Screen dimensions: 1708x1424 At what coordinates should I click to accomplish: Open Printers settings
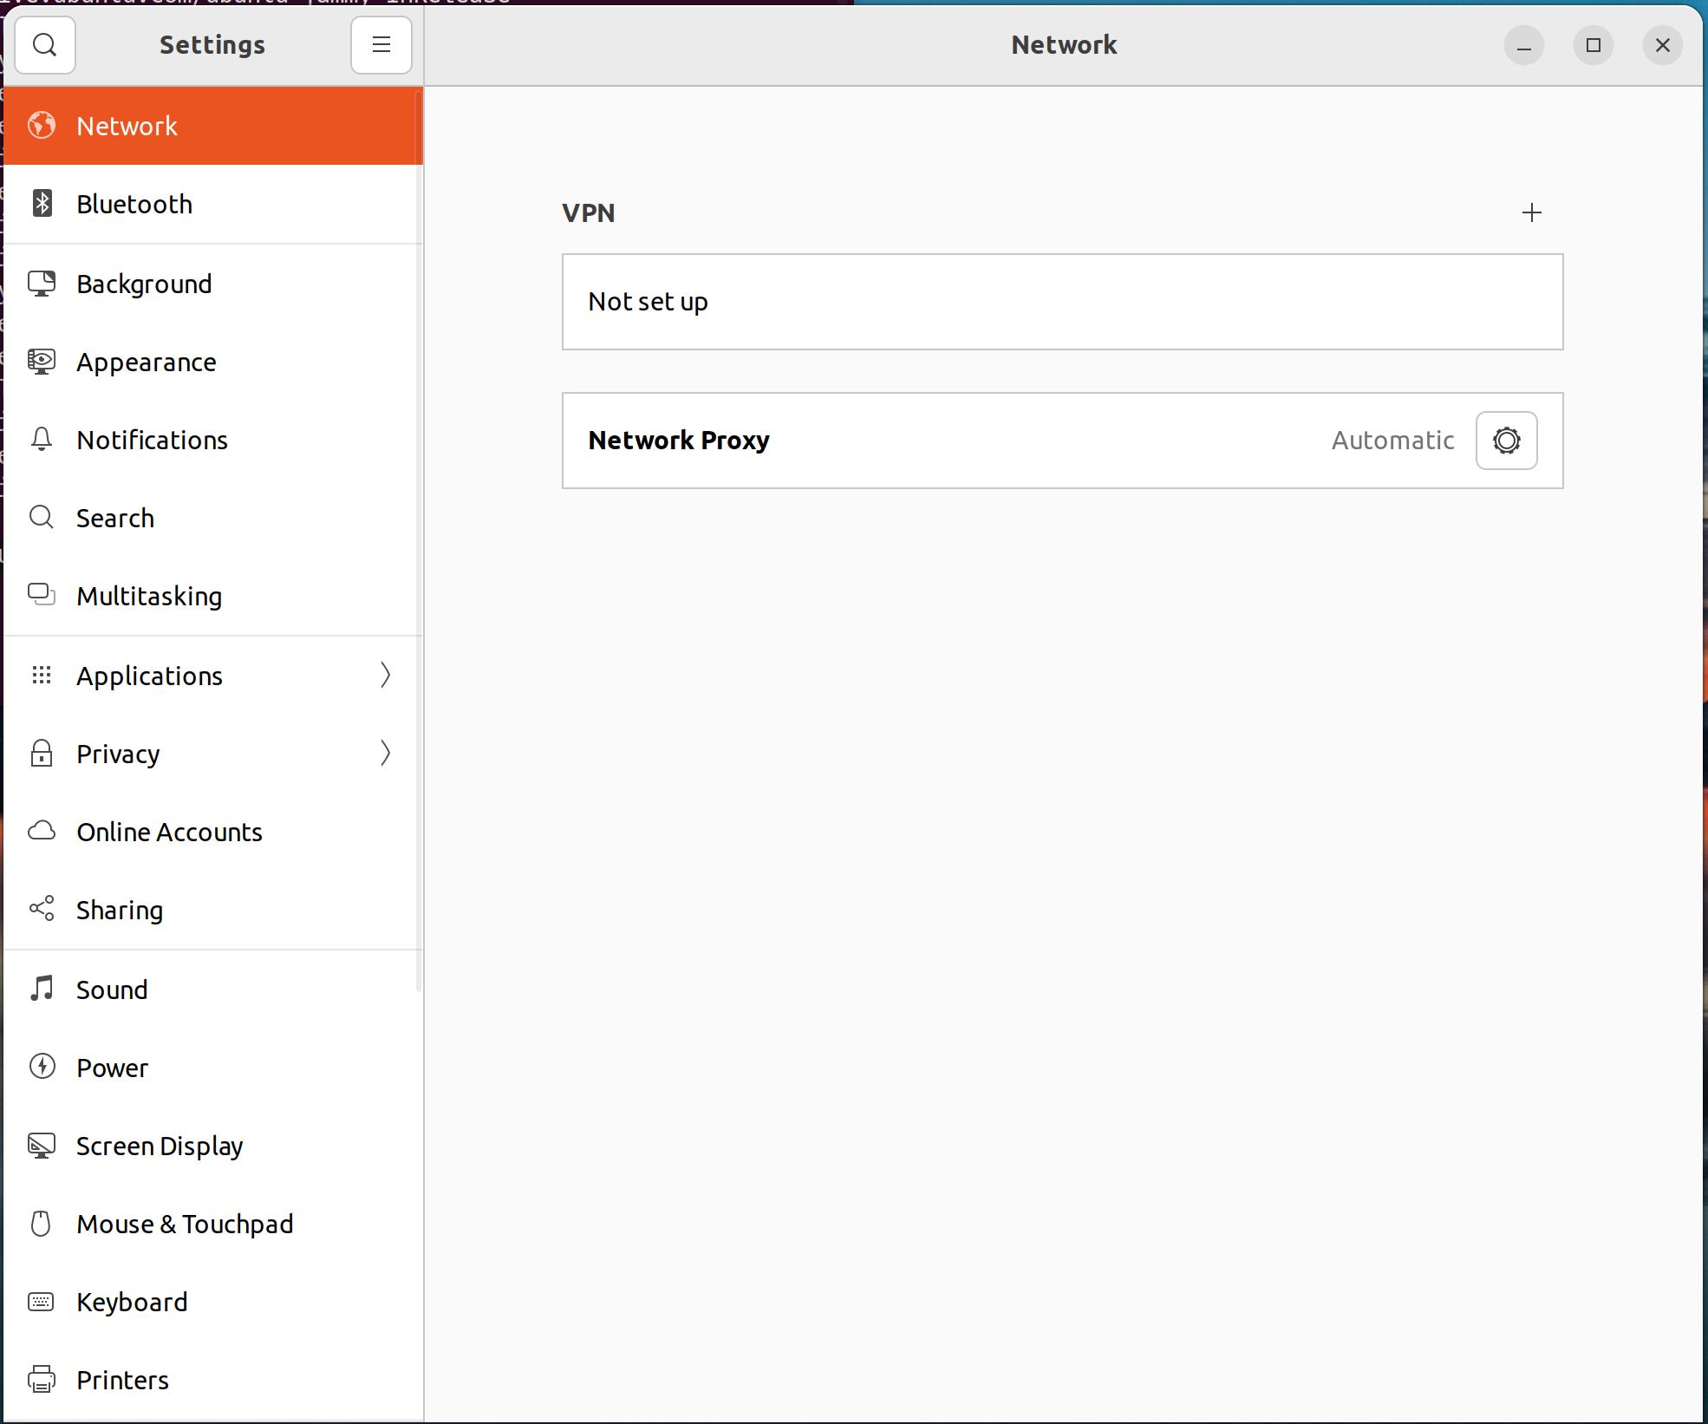tap(213, 1380)
